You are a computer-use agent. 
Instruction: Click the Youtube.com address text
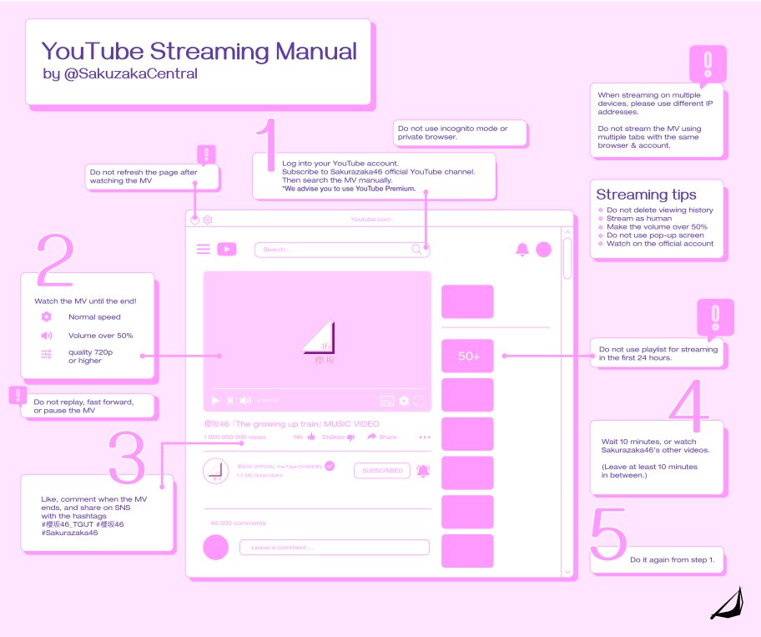point(370,220)
